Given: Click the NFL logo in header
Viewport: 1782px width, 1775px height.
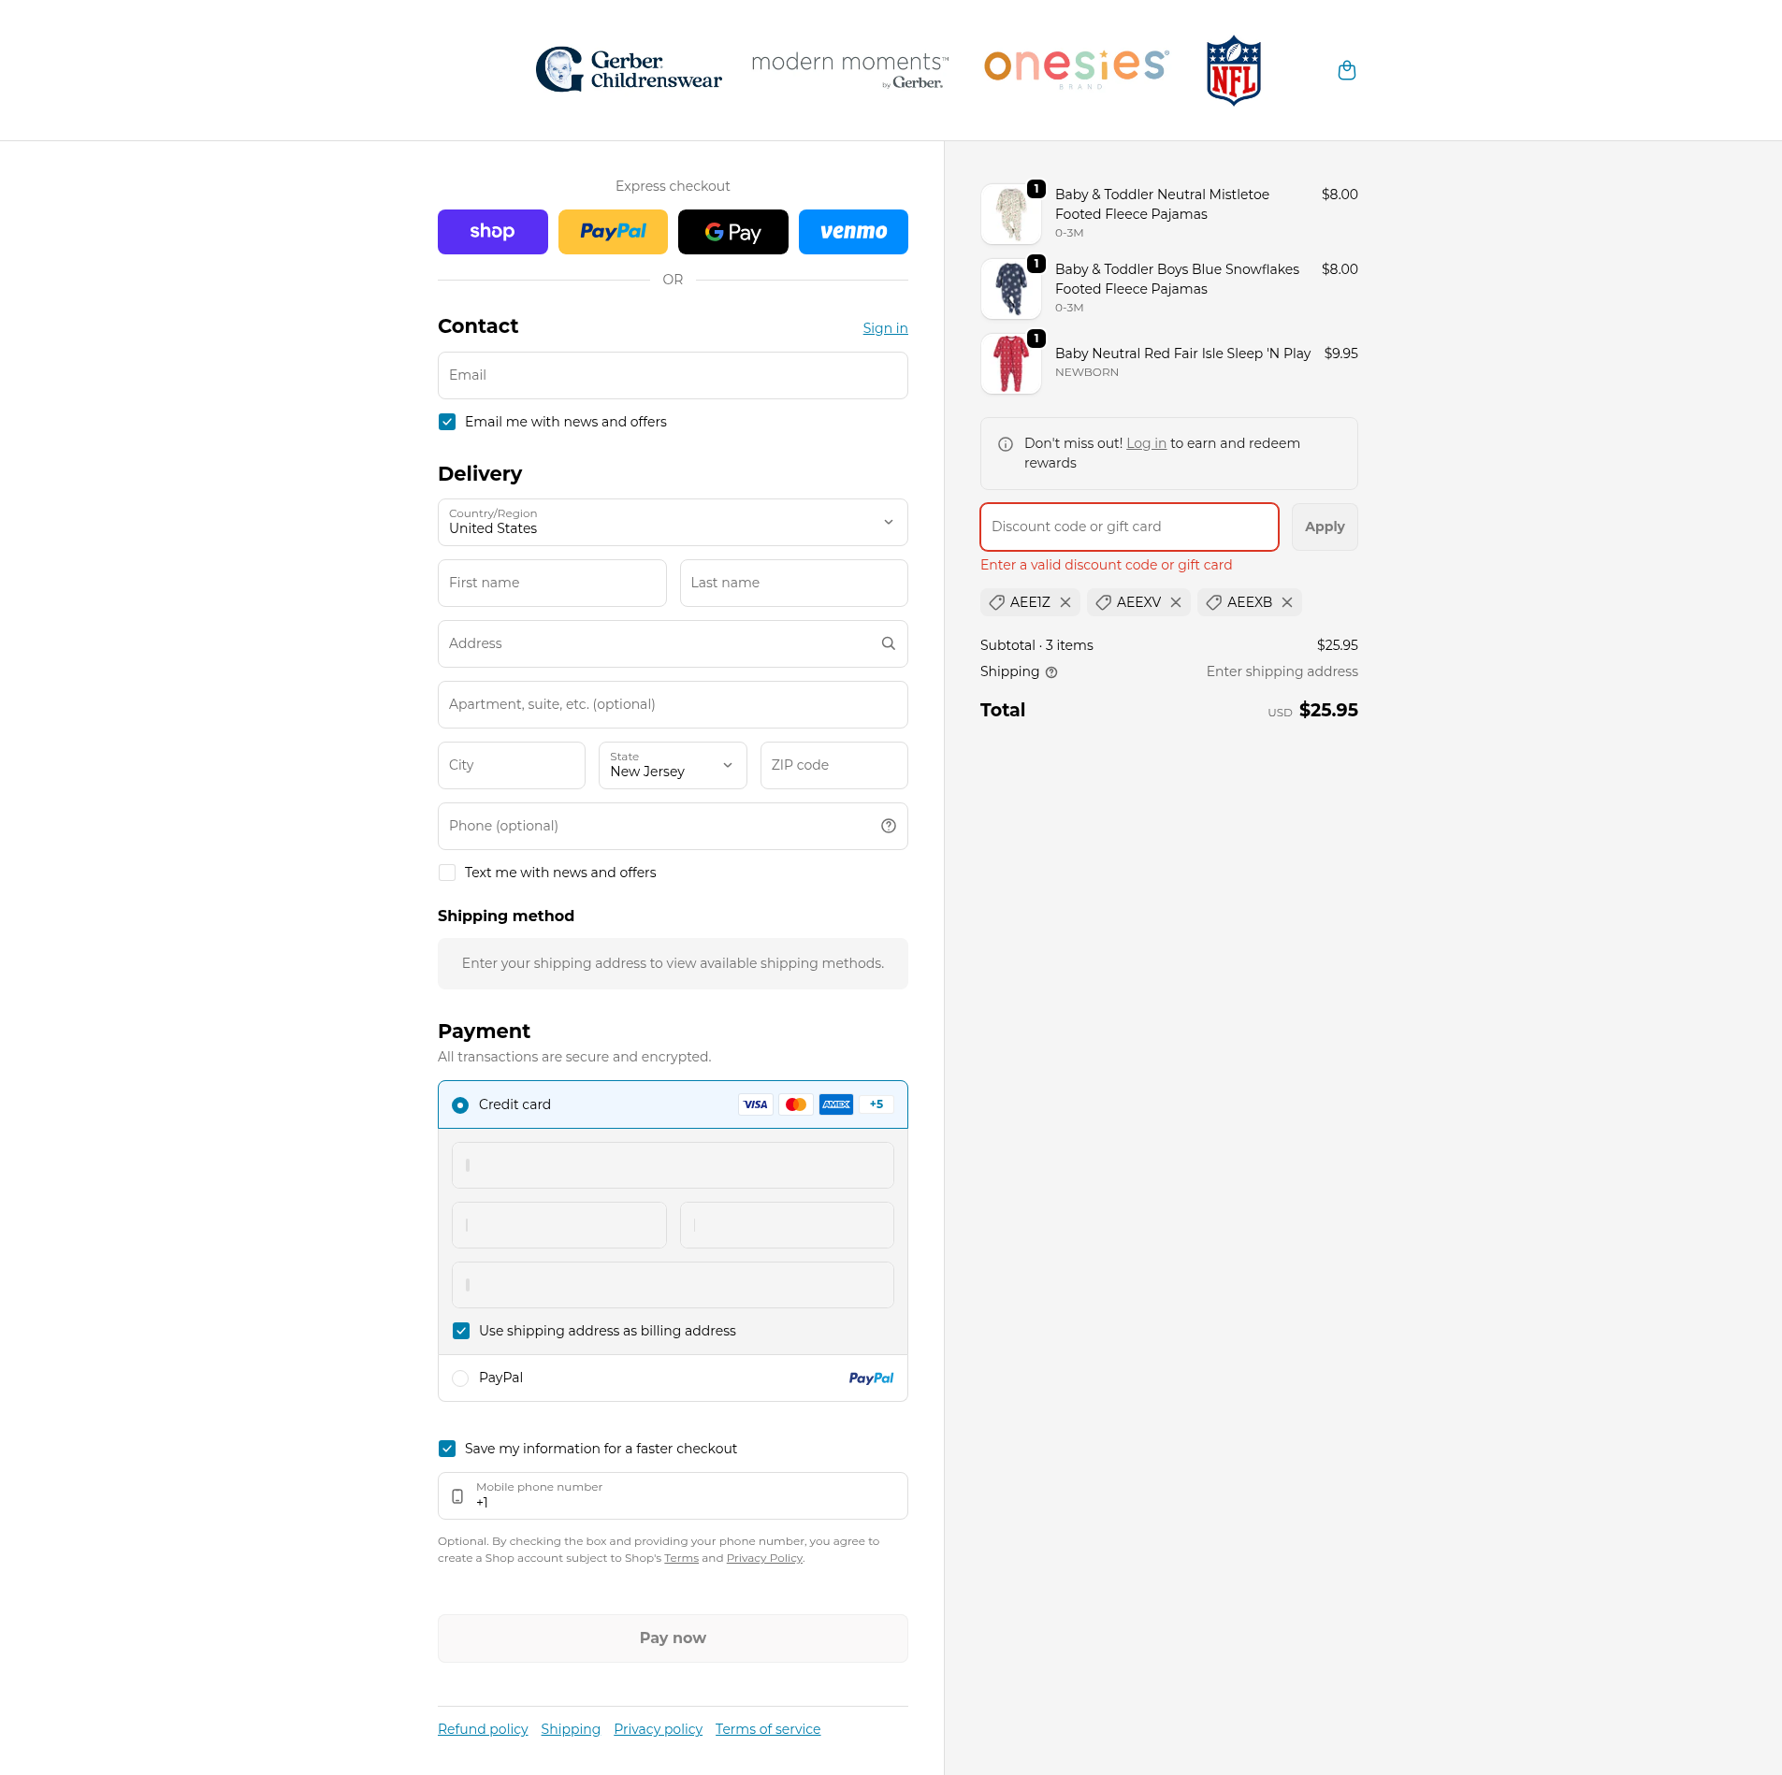Looking at the screenshot, I should click(1233, 71).
